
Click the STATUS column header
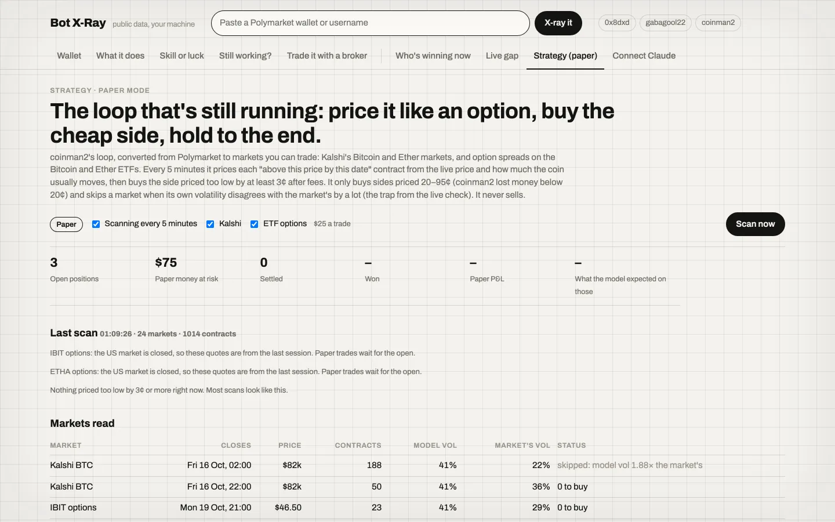(572, 445)
